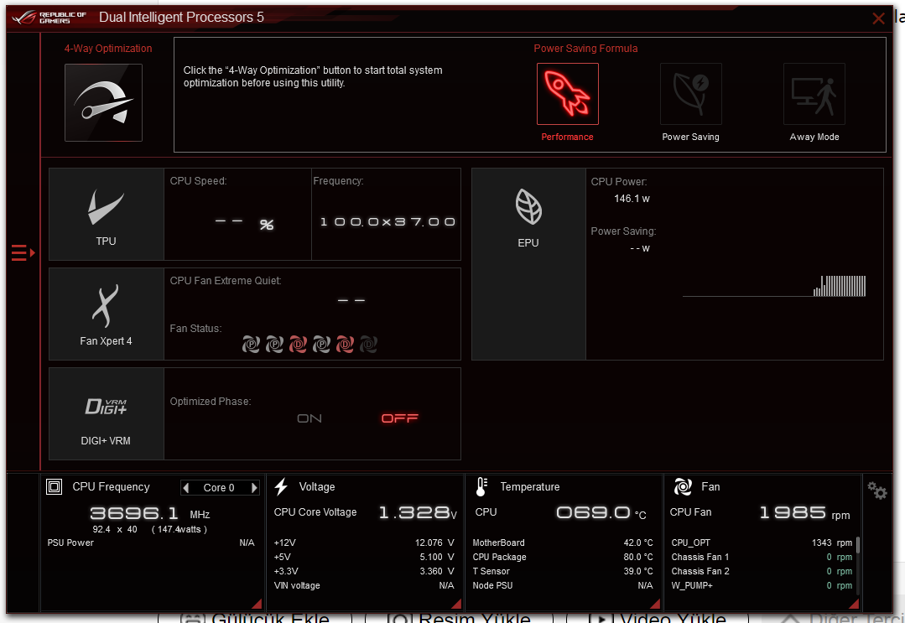Select the Away Mode icon
Screen dimensions: 905x623
[x=814, y=94]
